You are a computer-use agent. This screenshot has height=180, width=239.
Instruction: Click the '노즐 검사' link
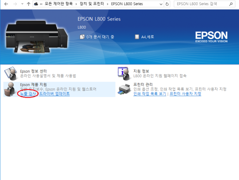(28, 94)
